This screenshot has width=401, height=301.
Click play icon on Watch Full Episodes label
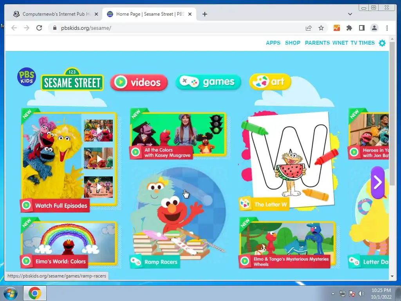tap(26, 205)
